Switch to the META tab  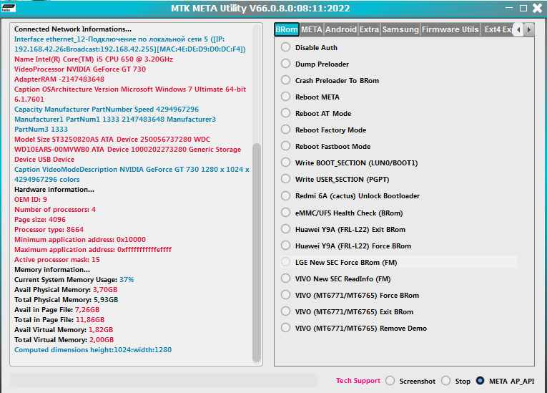point(311,29)
